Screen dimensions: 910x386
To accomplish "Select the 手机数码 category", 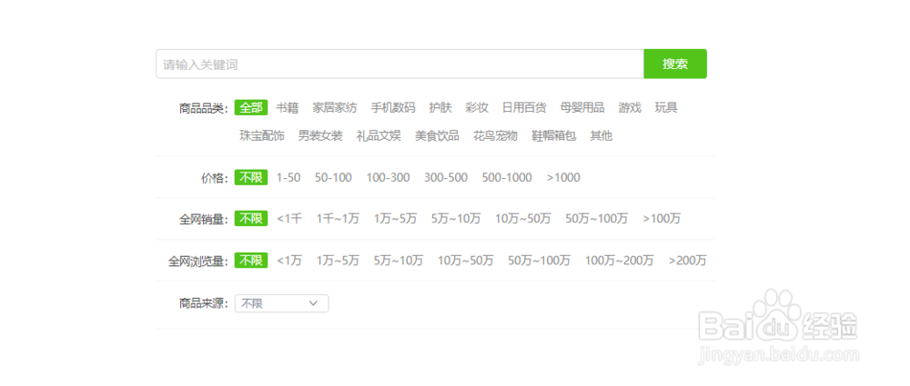I will click(393, 107).
